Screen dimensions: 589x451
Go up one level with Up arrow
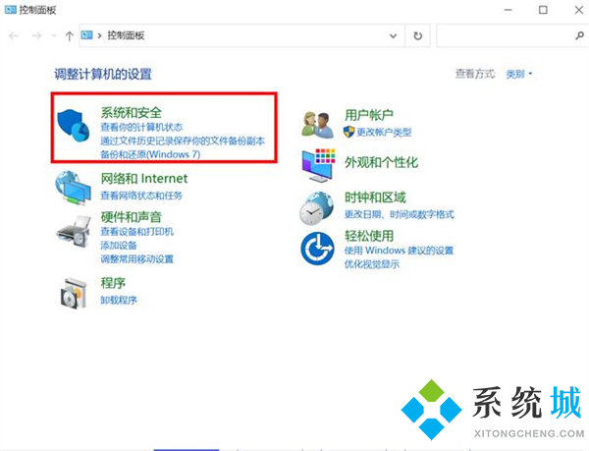point(69,36)
